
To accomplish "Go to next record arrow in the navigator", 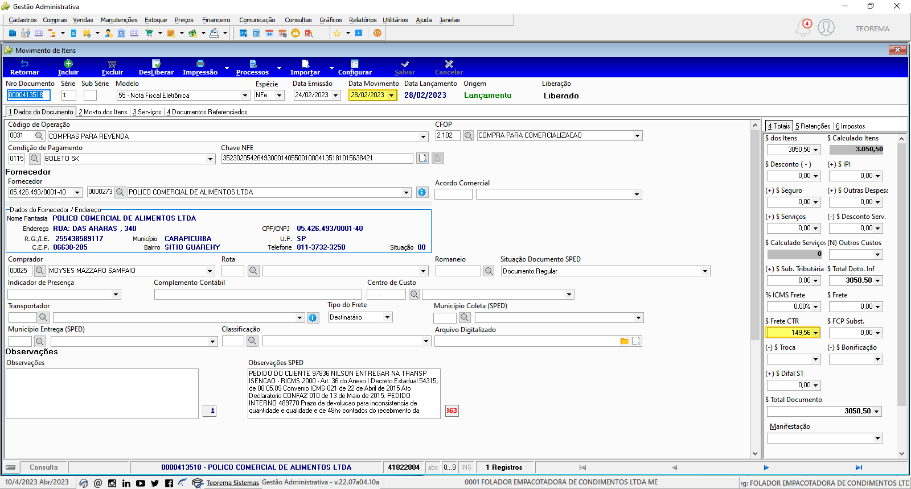I will (x=766, y=467).
